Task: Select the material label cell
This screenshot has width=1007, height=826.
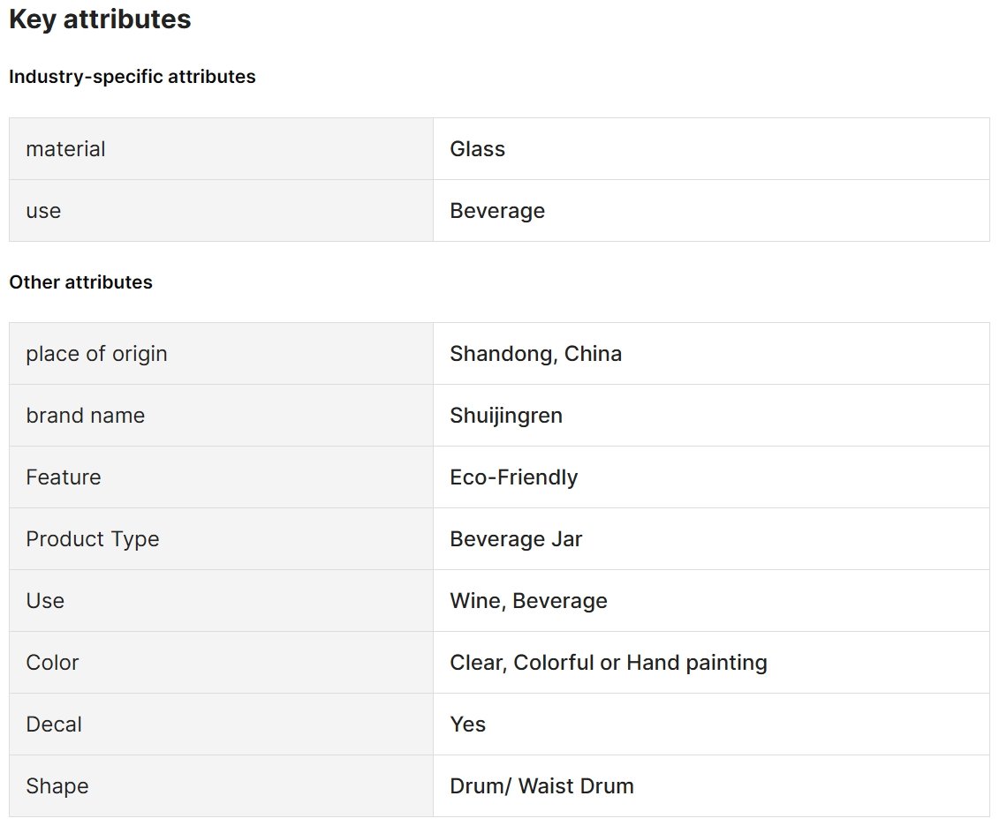Action: [x=221, y=149]
